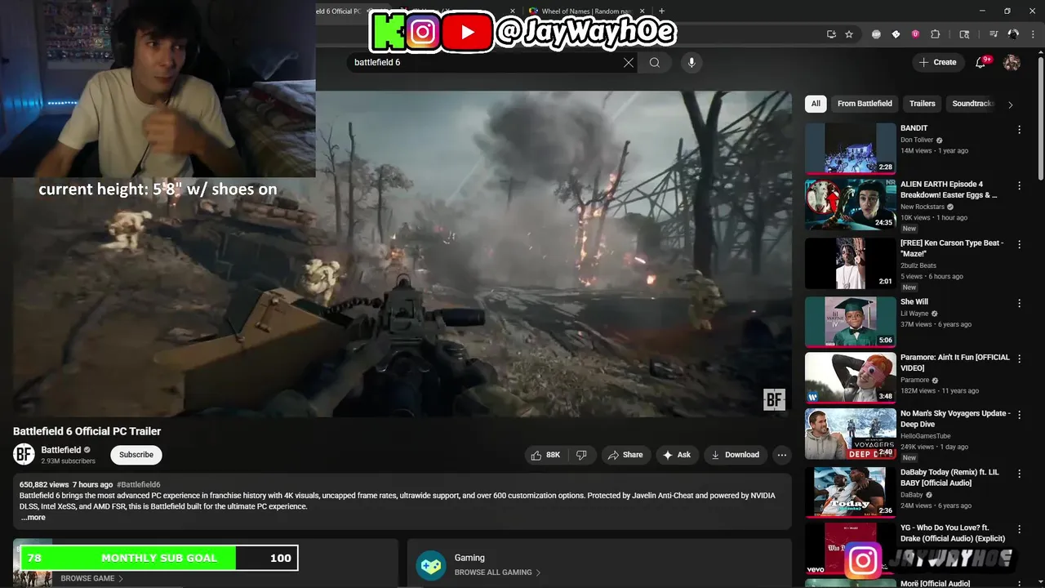Select the Soundtracks filter chip
This screenshot has width=1045, height=588.
(x=972, y=104)
